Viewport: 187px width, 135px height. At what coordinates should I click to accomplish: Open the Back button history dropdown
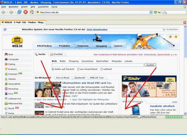7,12
